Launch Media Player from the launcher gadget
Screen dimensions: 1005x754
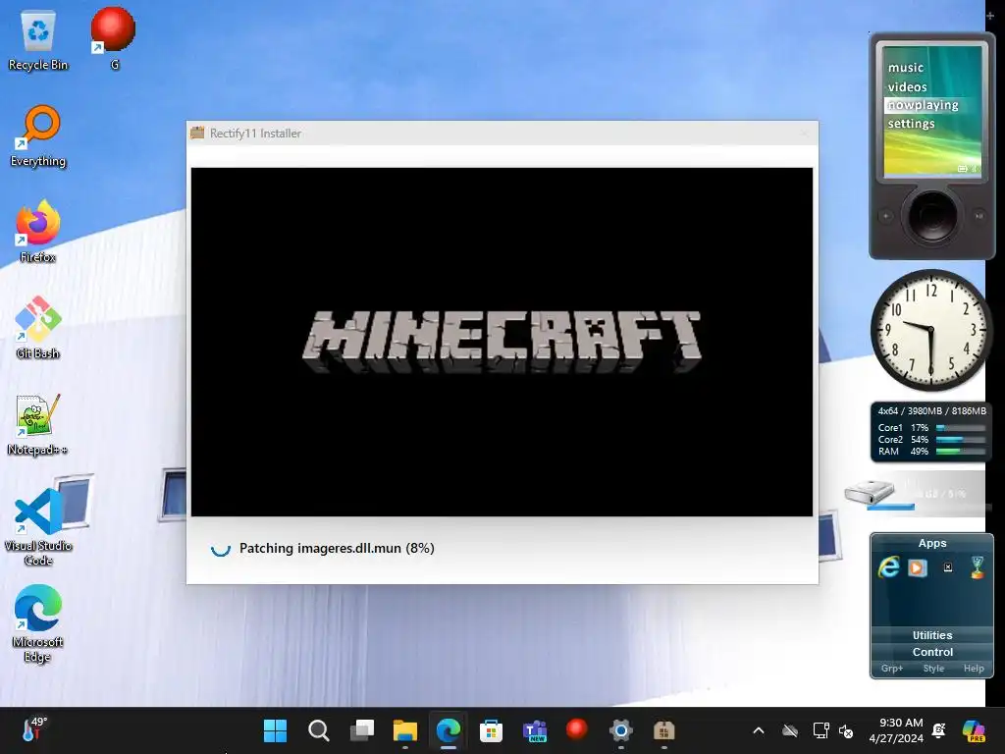918,568
